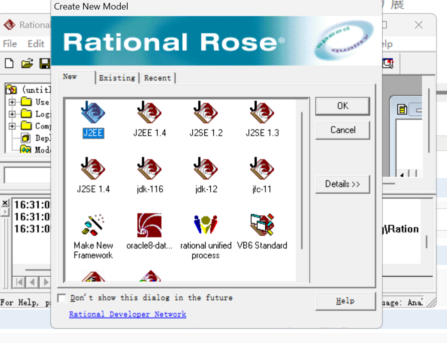The image size is (447, 343).
Task: Click the left scroll arrow in diagram window
Action: point(402,174)
